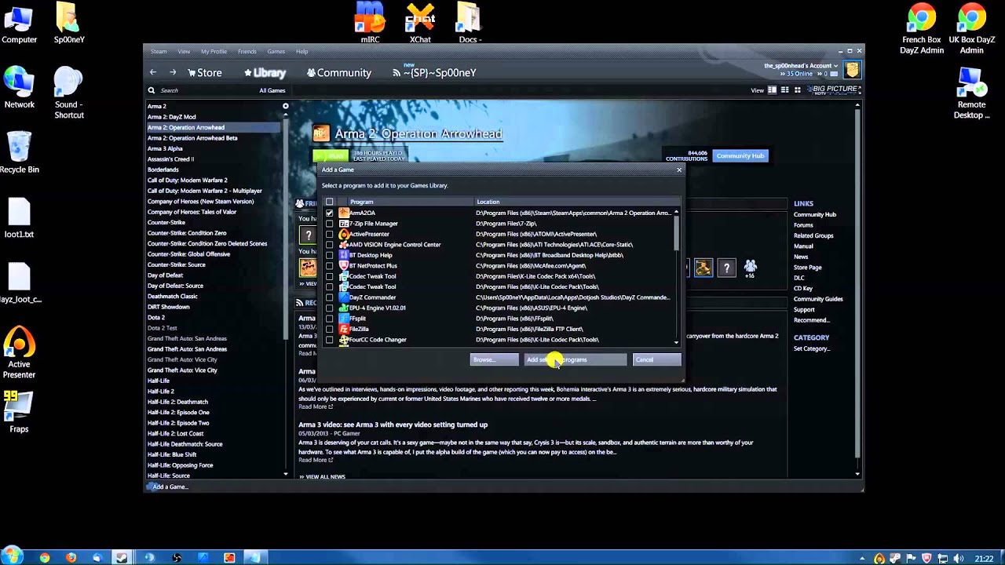This screenshot has height=565, width=1005.
Task: Tick the BT Desktop Help checkbox
Action: pyautogui.click(x=330, y=255)
